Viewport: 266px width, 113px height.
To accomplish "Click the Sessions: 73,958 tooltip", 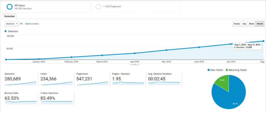I will (x=247, y=46).
